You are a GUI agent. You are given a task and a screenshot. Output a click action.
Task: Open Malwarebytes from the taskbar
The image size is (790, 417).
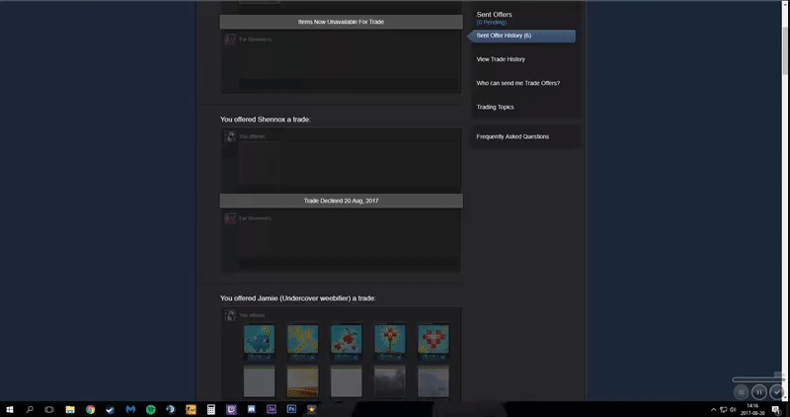(130, 409)
